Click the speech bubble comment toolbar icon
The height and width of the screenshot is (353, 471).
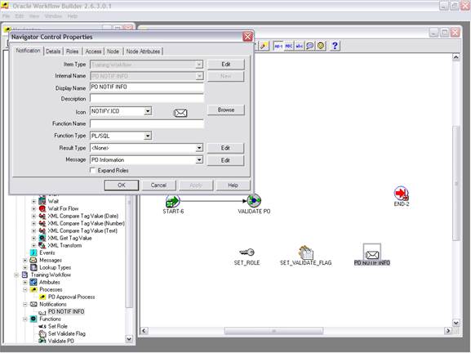pos(309,46)
